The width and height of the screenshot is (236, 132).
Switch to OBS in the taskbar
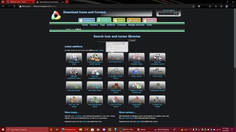[x=127, y=129]
